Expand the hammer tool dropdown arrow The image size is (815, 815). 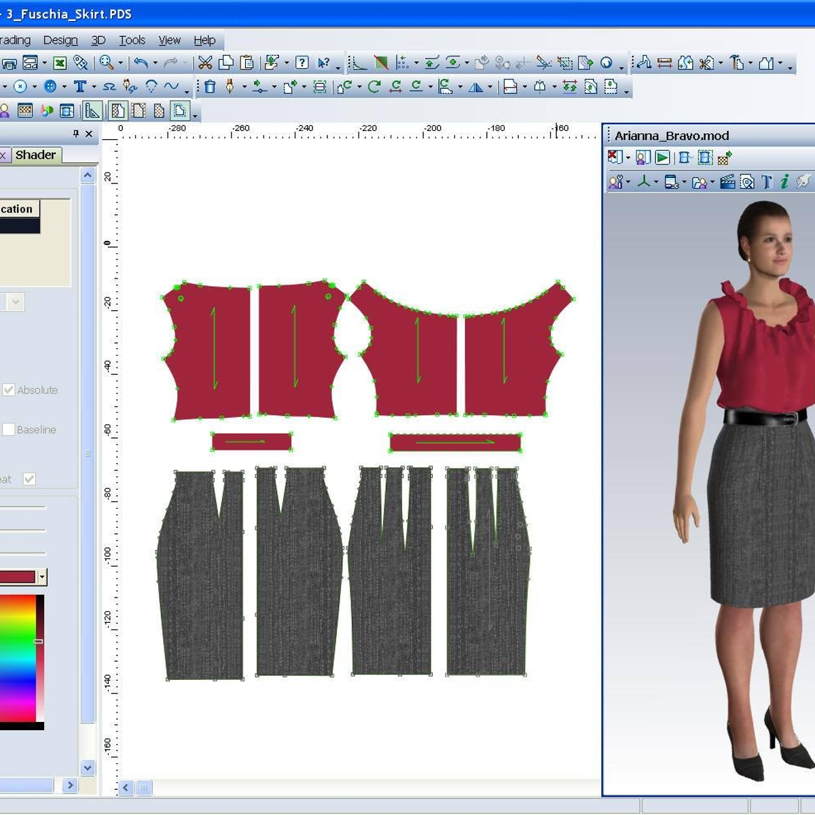(x=750, y=64)
